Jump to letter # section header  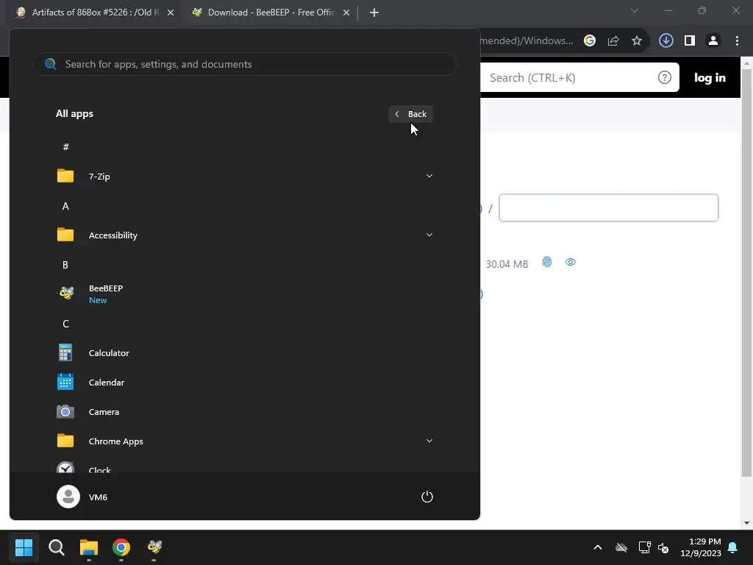(x=65, y=146)
